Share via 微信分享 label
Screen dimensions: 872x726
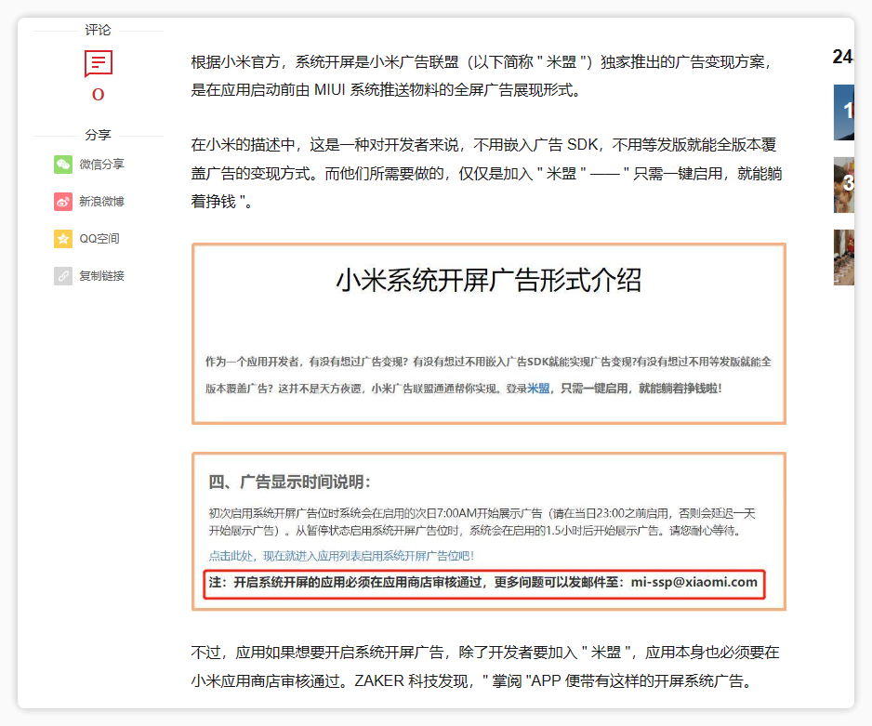[101, 164]
